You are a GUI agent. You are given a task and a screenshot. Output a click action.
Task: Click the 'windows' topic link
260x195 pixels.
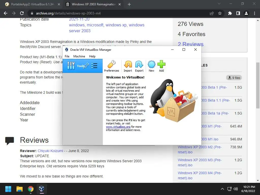[77, 25]
